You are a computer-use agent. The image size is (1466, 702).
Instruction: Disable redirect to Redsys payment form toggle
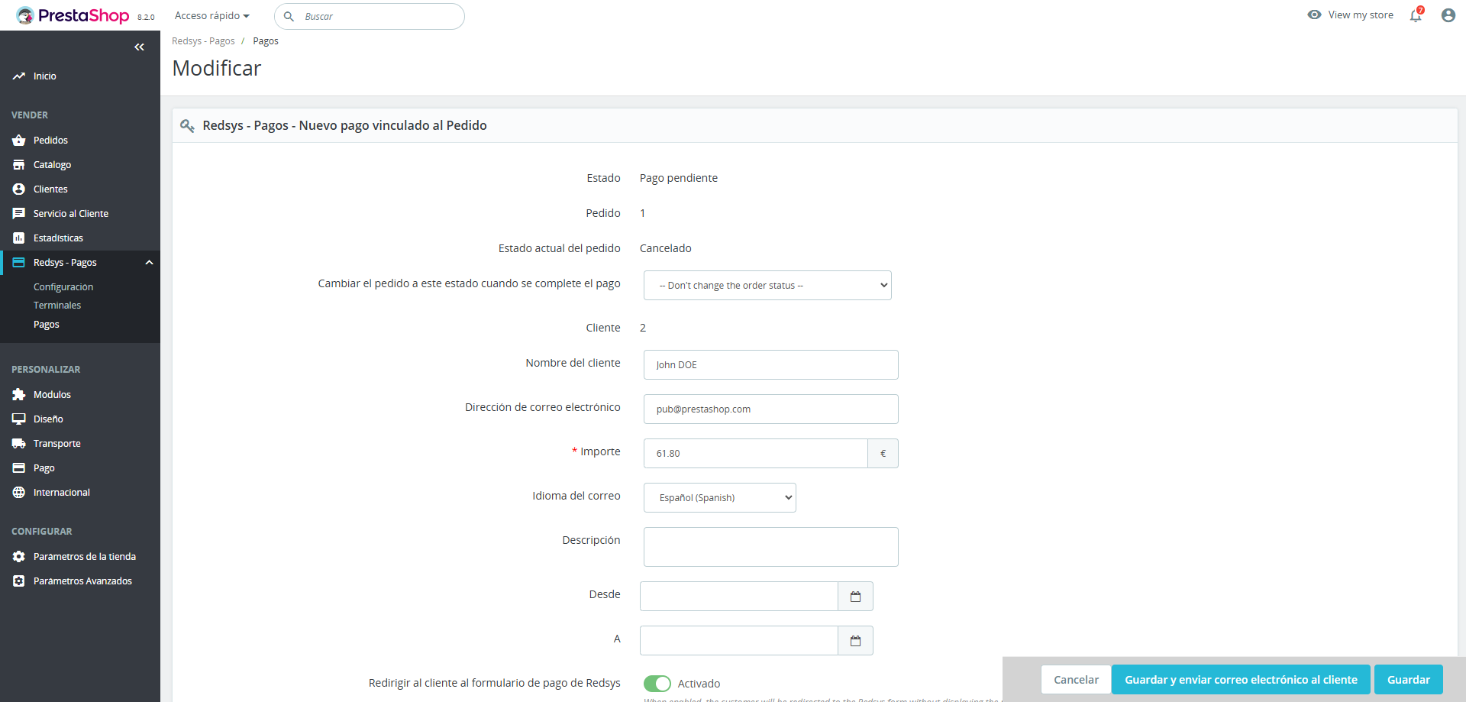coord(657,684)
